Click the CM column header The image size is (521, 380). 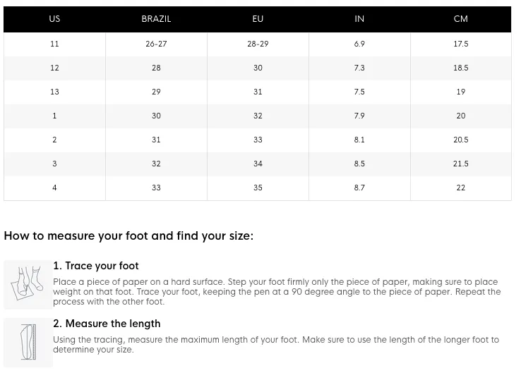(x=461, y=19)
